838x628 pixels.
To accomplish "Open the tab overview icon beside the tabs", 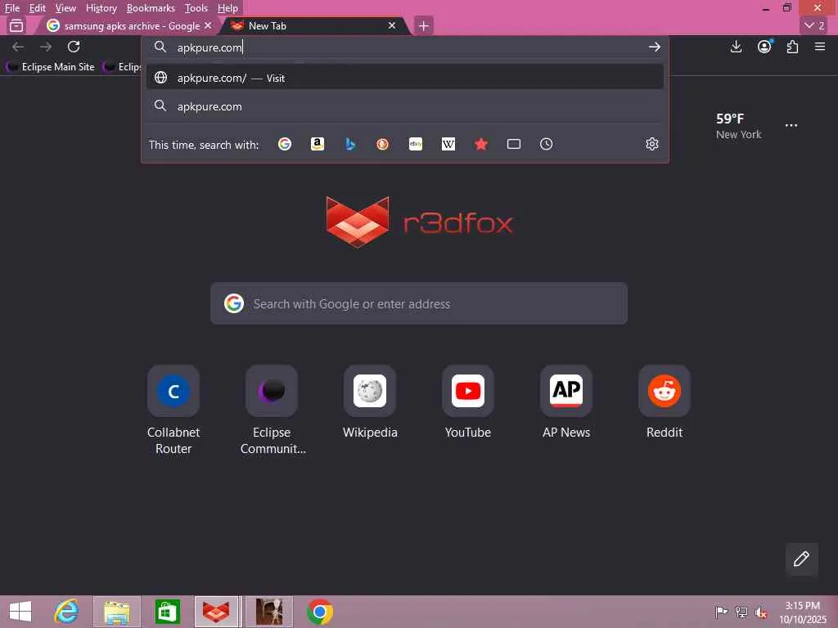I will click(x=16, y=25).
